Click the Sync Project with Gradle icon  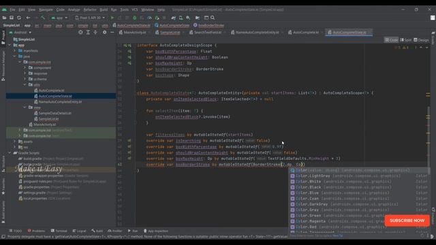(x=174, y=18)
